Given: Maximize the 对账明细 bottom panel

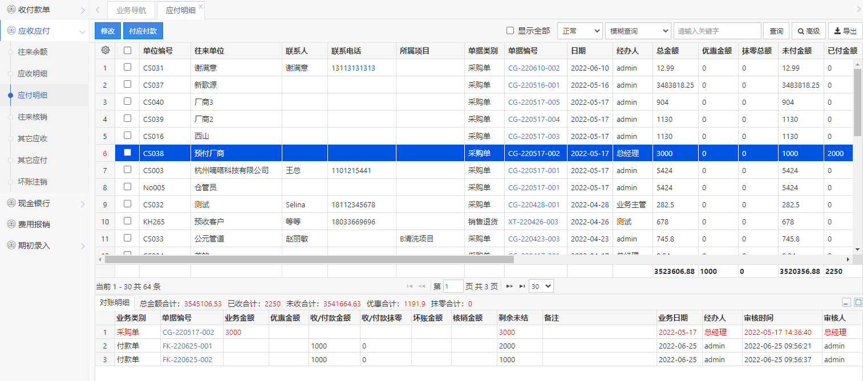Looking at the screenshot, I should (858, 303).
